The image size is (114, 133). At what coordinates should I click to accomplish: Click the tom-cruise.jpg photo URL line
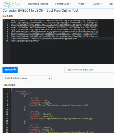coord(58,105)
